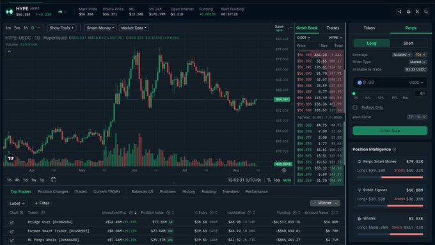Click Position Intelligence info icon
Viewport: 435px width, 245px height.
pos(394,149)
